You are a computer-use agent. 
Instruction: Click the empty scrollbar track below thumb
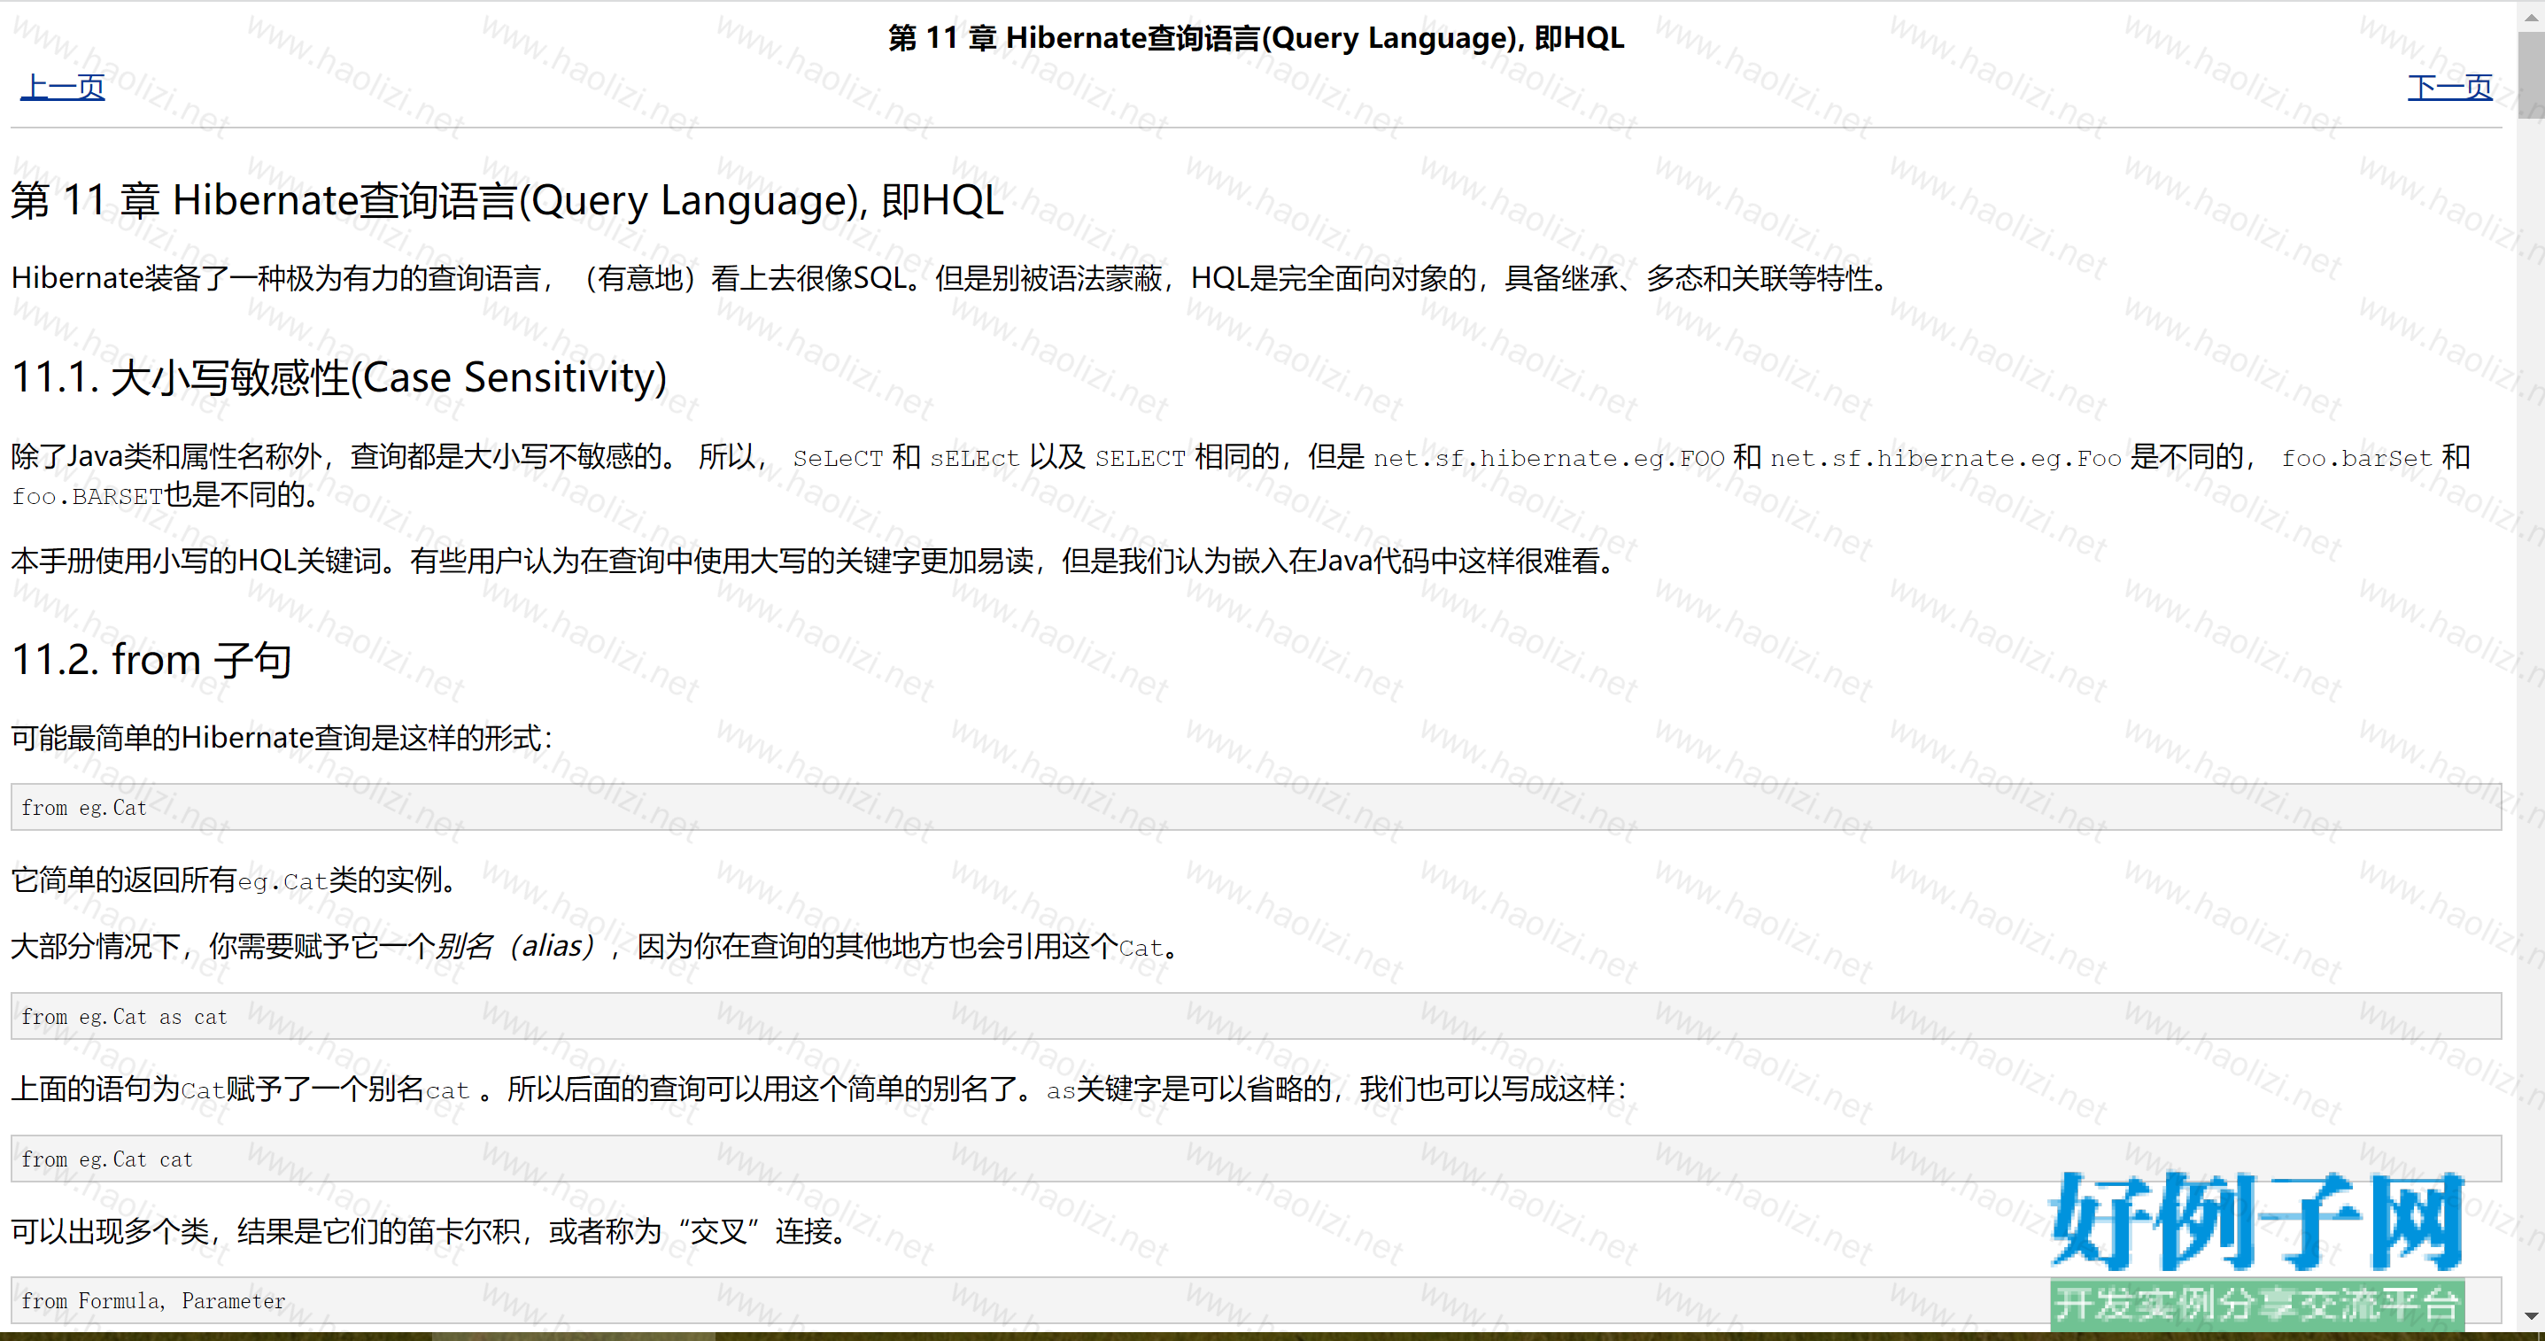tap(2530, 692)
